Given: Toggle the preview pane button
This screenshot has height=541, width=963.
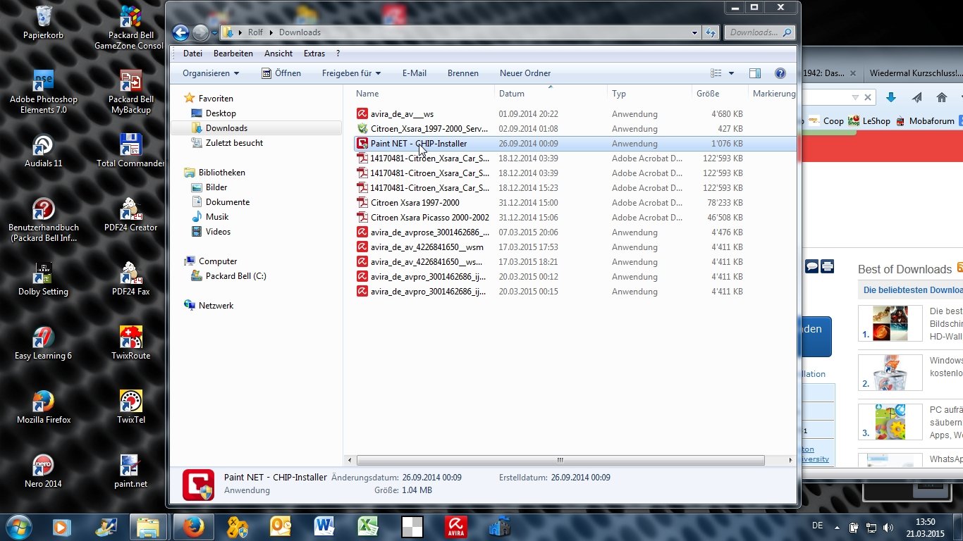Looking at the screenshot, I should [x=755, y=73].
